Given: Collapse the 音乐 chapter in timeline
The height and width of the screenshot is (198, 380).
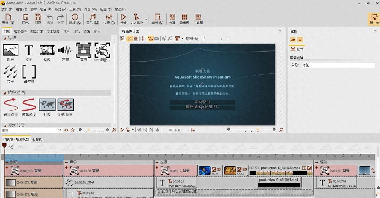Looking at the screenshot, I should (66, 162).
